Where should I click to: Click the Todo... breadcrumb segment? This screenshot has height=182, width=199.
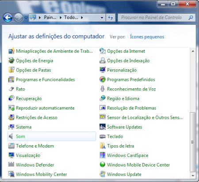click(71, 18)
